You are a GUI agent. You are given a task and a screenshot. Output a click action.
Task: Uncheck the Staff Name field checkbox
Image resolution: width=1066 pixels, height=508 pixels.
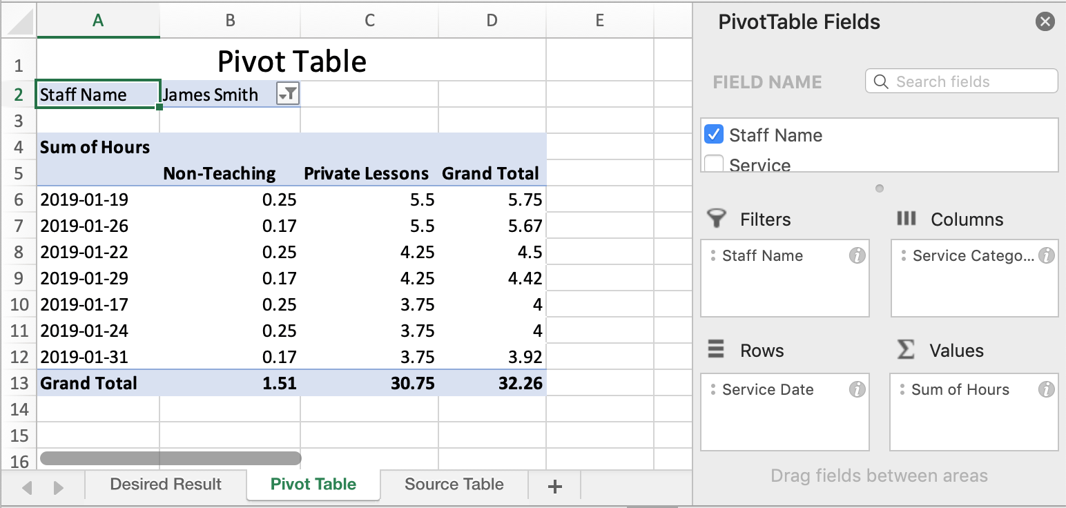(x=714, y=135)
